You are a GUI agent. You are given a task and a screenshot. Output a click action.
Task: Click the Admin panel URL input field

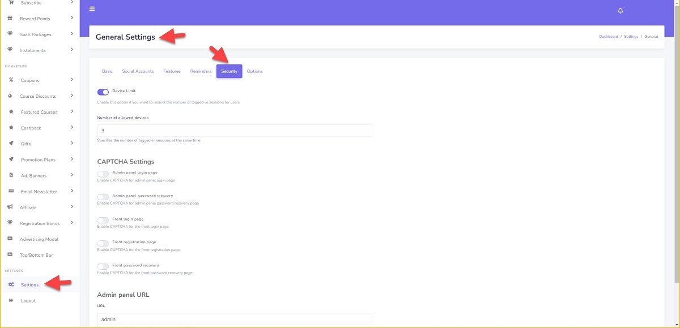pyautogui.click(x=235, y=320)
